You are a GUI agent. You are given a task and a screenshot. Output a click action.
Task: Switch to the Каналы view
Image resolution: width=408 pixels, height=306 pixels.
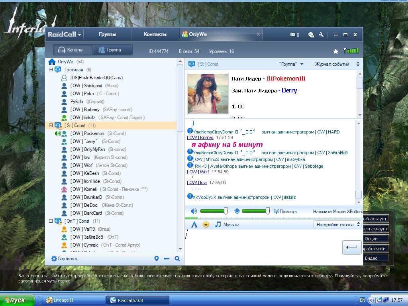tap(73, 50)
